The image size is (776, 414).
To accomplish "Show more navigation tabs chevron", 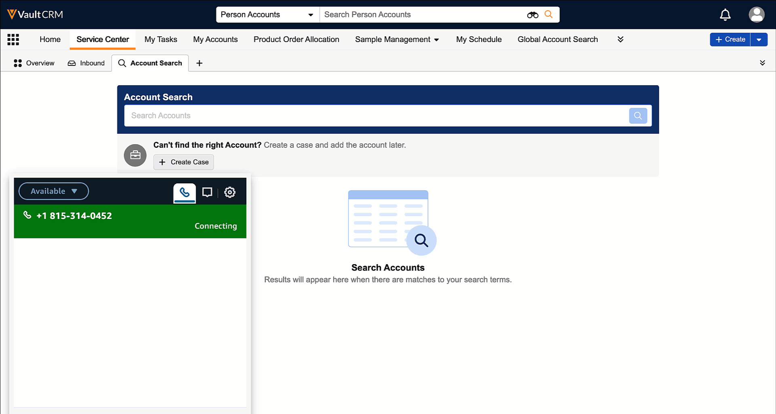I will pos(620,40).
